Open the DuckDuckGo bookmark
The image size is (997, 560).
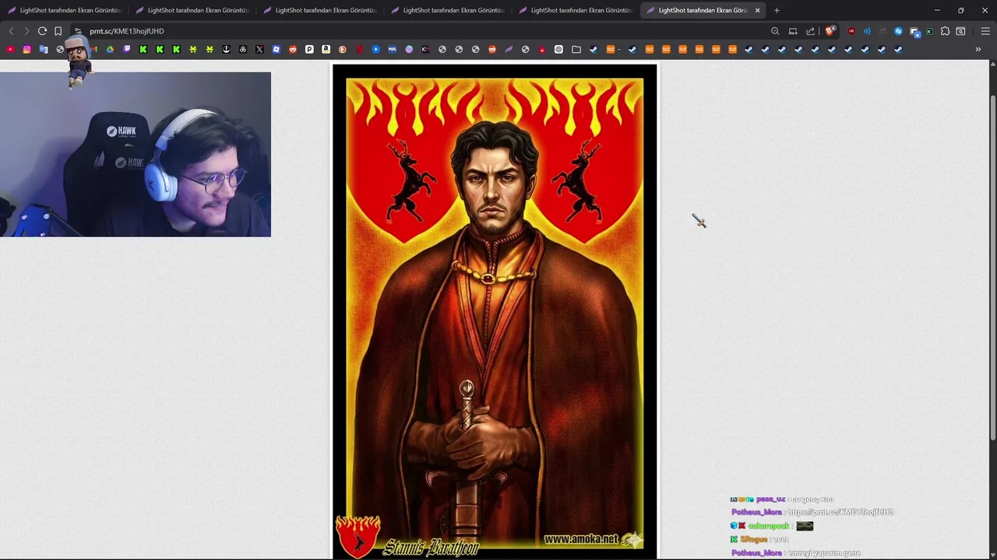[342, 50]
